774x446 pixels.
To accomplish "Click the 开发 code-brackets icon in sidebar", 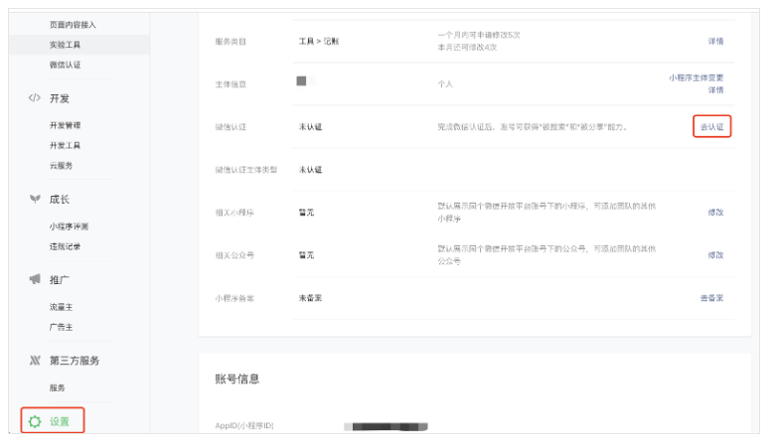I will pyautogui.click(x=34, y=98).
